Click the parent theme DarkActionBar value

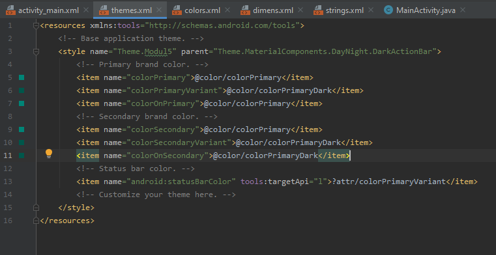tap(325, 51)
